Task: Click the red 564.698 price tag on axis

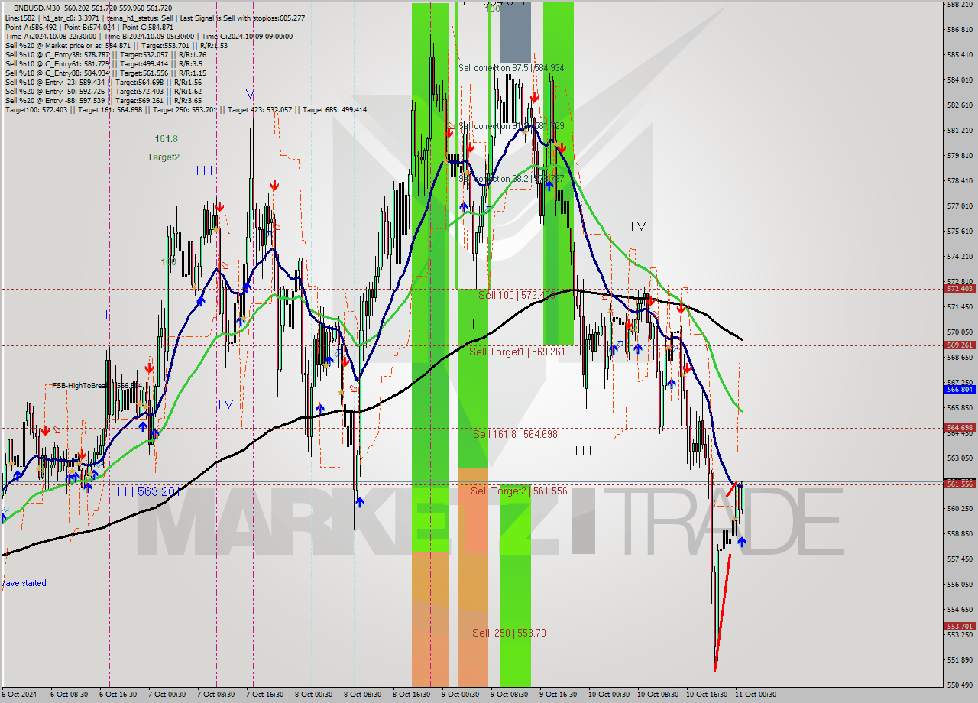Action: (x=960, y=428)
